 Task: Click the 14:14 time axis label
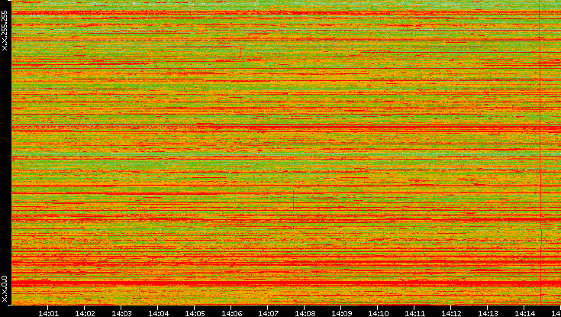[524, 313]
